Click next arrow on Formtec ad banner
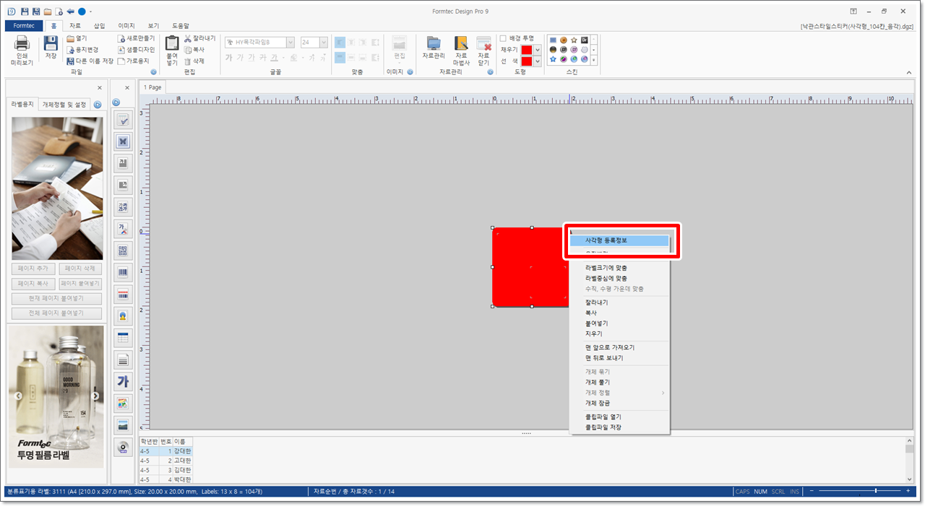The width and height of the screenshot is (925, 506). coord(96,396)
